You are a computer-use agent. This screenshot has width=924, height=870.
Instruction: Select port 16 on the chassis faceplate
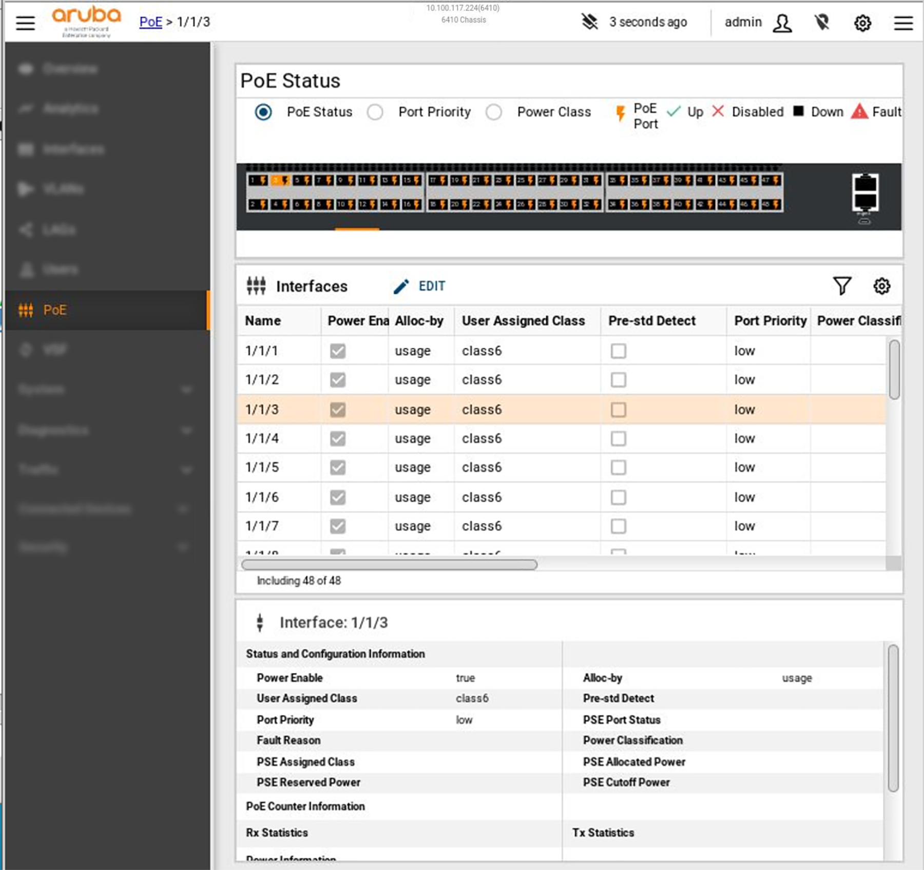(x=412, y=204)
